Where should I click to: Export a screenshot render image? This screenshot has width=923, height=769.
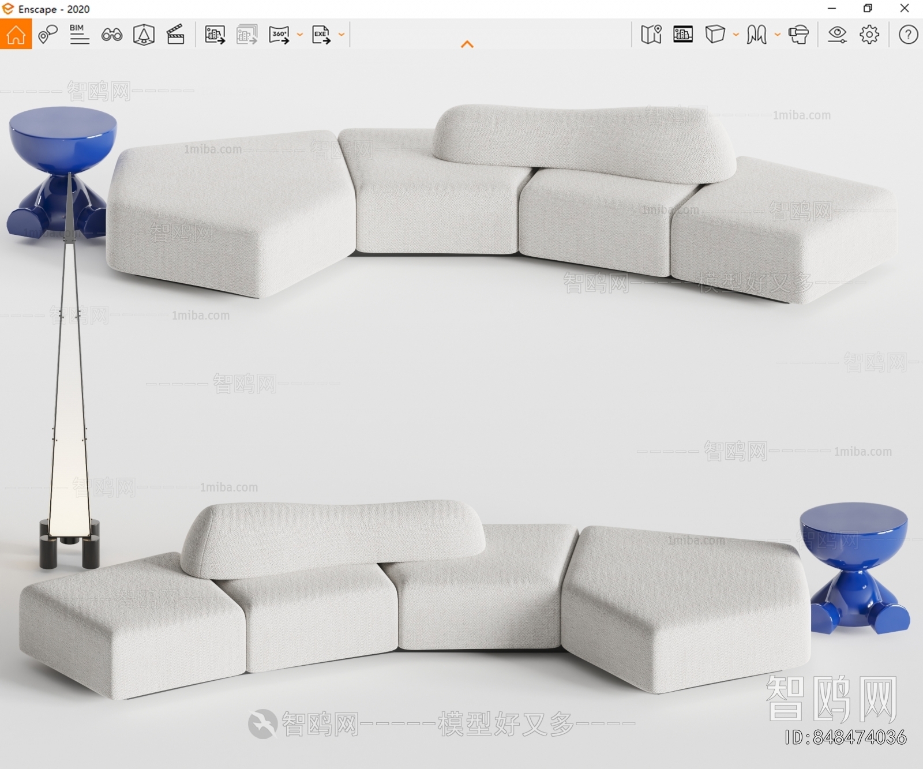[x=215, y=35]
